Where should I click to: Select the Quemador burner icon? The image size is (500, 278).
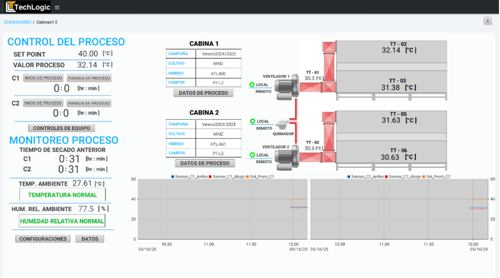click(x=281, y=124)
